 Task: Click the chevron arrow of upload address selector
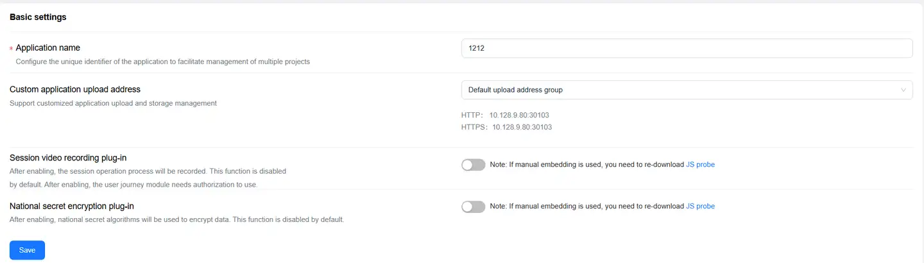coord(903,90)
